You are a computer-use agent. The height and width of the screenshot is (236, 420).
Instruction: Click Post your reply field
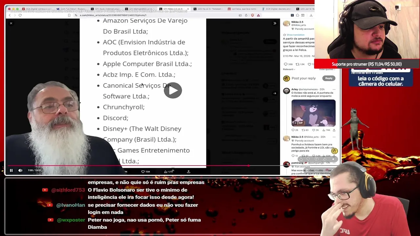pos(304,78)
